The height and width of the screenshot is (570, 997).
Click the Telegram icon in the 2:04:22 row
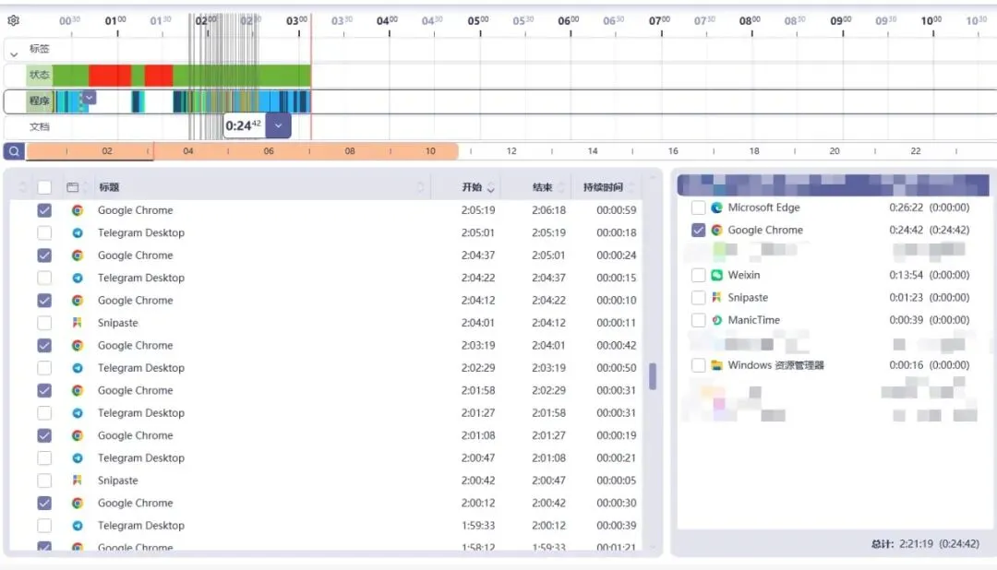tap(78, 278)
